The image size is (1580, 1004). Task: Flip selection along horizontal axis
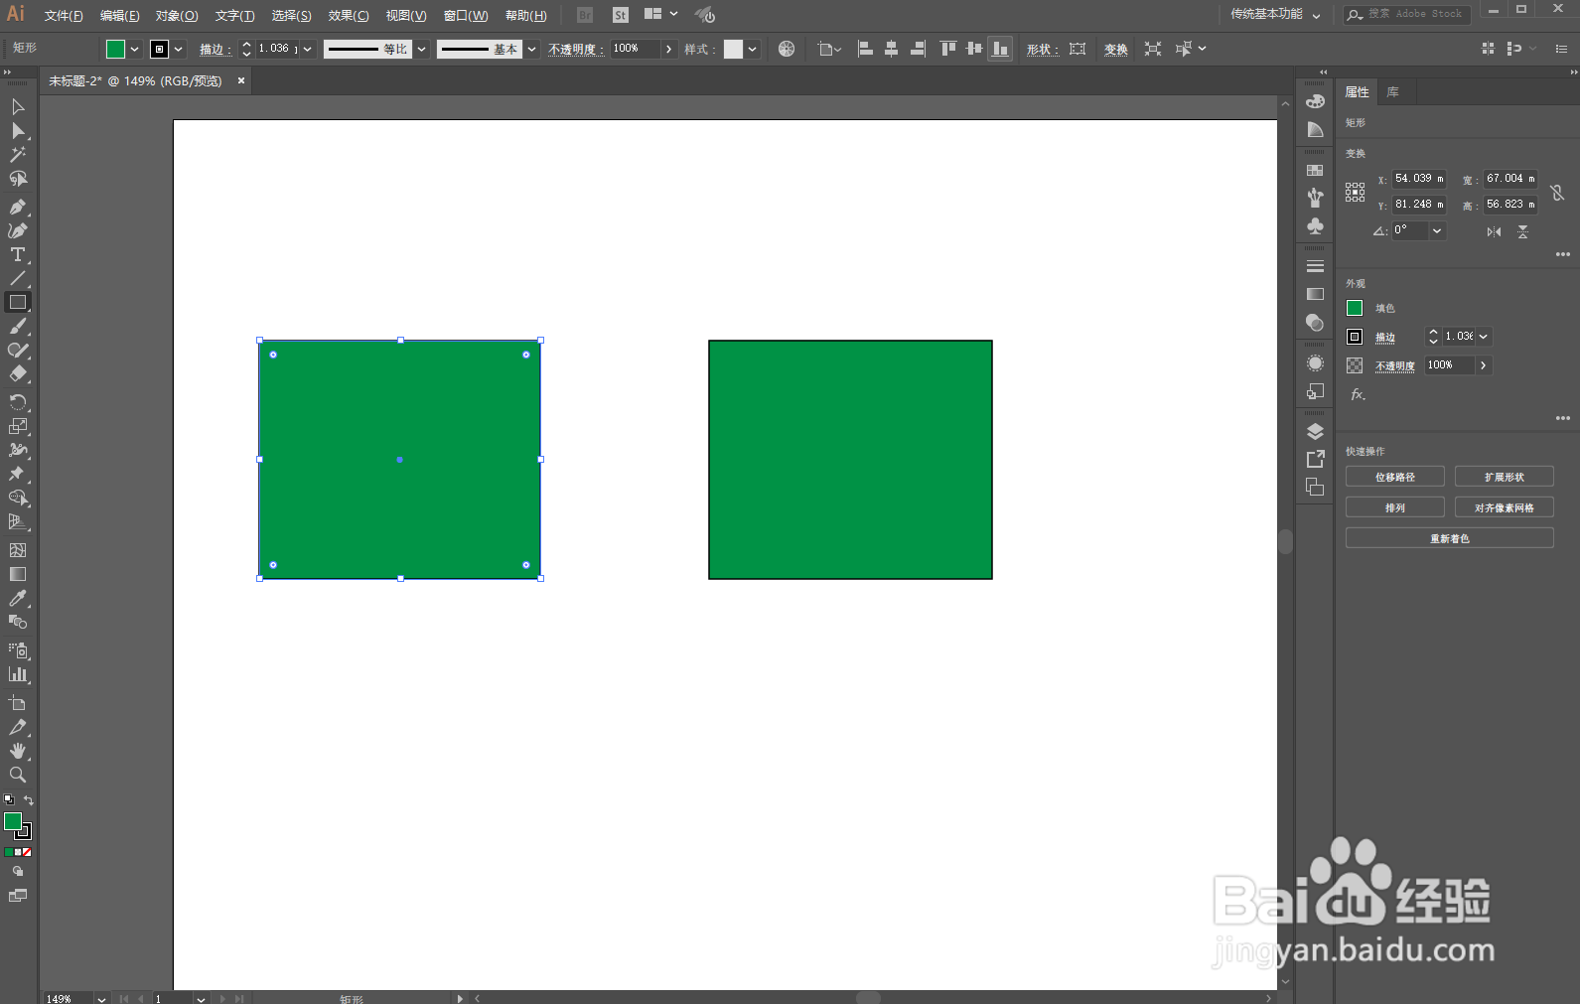[1494, 231]
